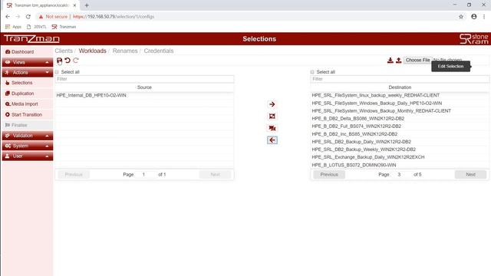The image size is (491, 276).
Task: Click the save selection icon
Action: 59,61
